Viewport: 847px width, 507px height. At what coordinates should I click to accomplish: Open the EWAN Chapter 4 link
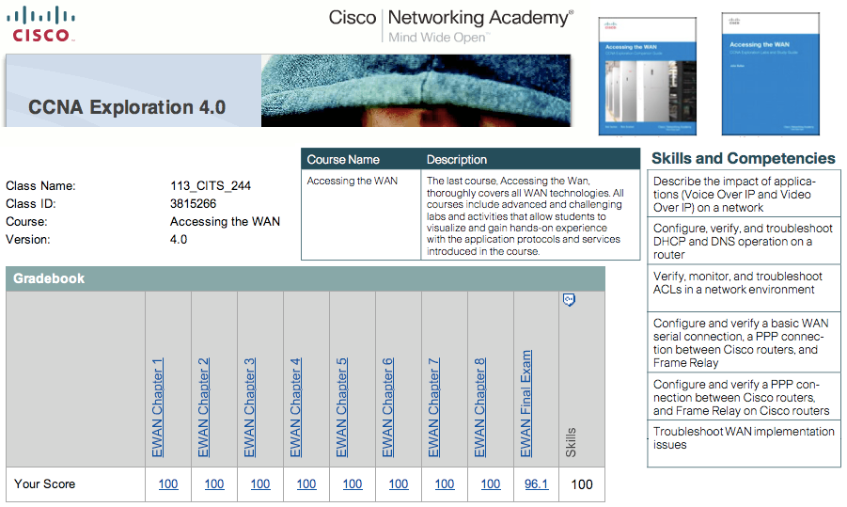295,407
